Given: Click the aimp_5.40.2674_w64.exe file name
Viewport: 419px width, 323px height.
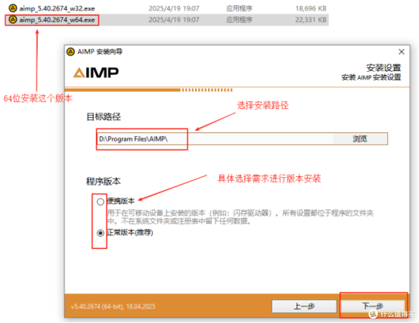Looking at the screenshot, I should click(x=57, y=20).
